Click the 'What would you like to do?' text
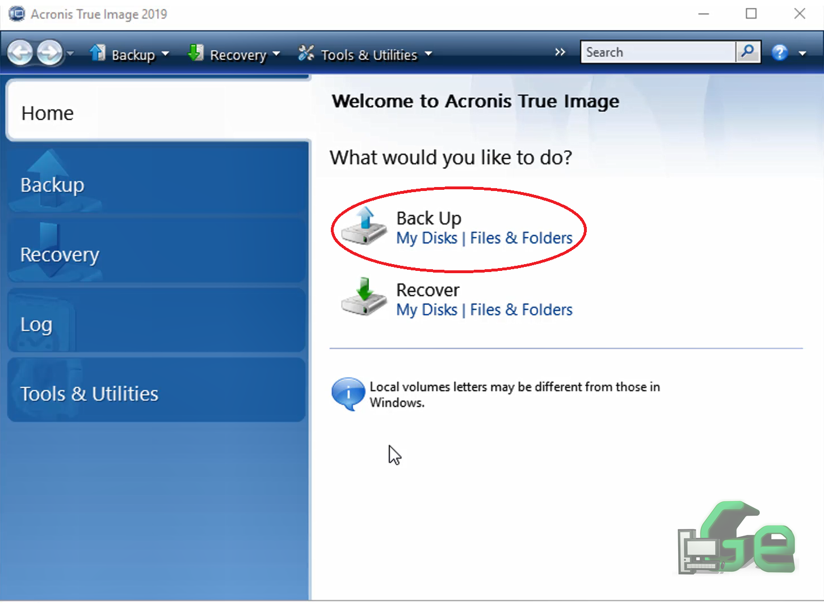Screen dimensions: 824x603 pyautogui.click(x=451, y=158)
